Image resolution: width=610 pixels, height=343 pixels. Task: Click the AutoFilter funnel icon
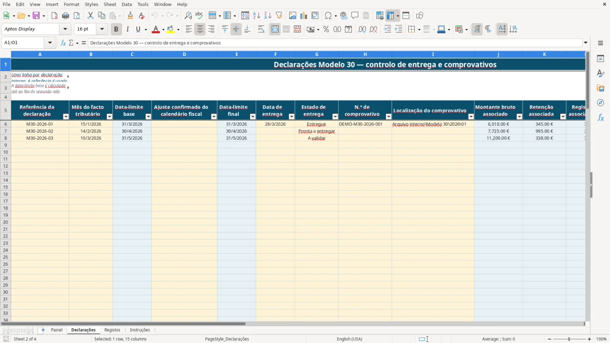(279, 16)
